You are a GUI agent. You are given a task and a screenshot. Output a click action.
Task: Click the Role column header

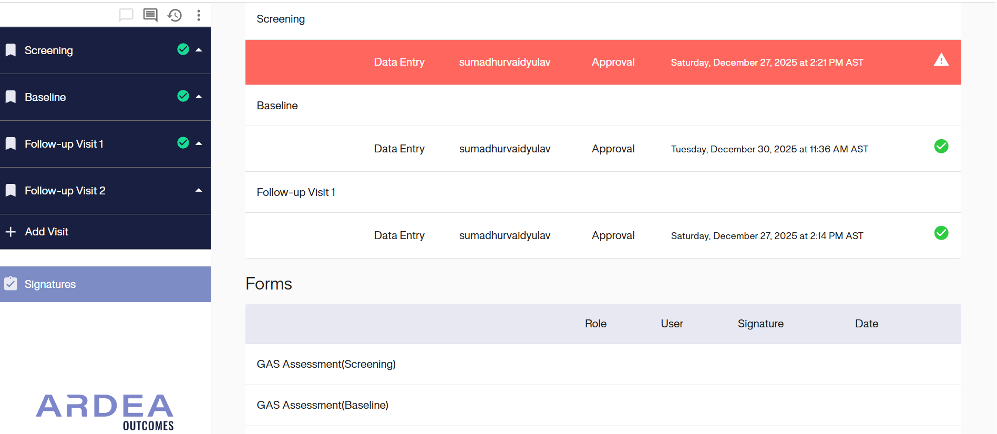[x=595, y=324]
